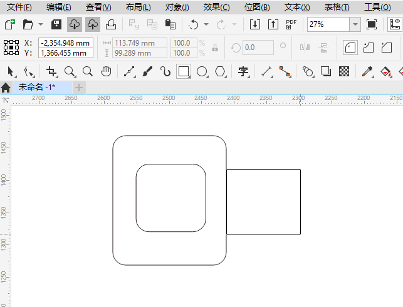Screen dimensions: 403x307
Task: Select the Smart drawing spiral tool
Action: click(165, 71)
